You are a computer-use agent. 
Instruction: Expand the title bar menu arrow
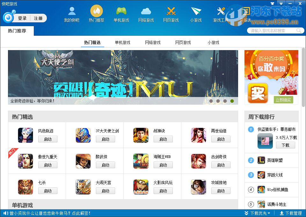(280, 3)
